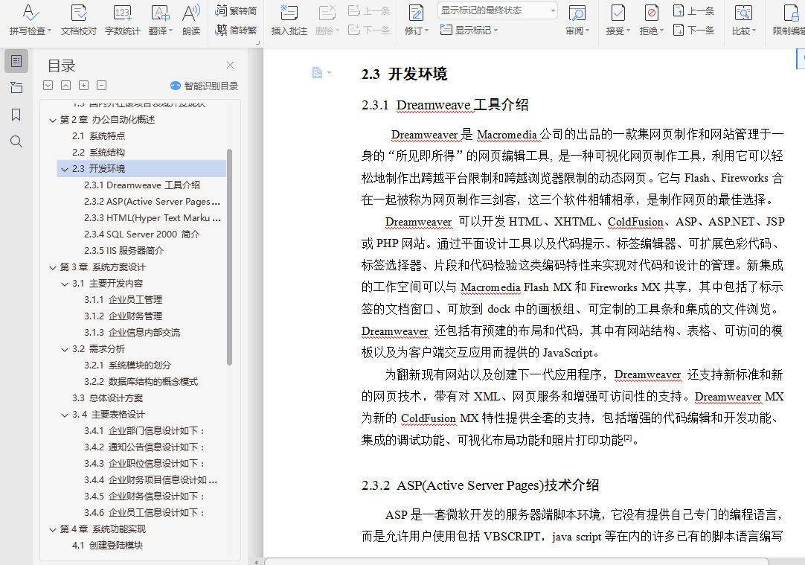Viewport: 805px width, 565px height.
Task: Go to 3.4.3 企业职位信息设计如下
Action: 144,463
